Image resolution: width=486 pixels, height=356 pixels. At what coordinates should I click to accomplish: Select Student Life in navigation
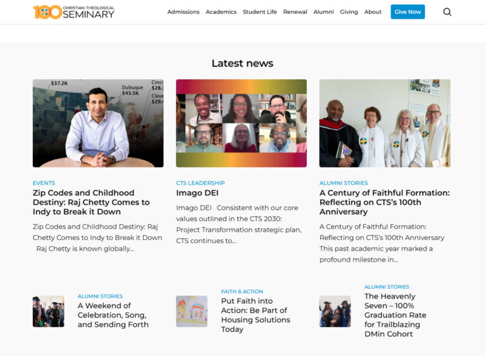click(x=259, y=12)
